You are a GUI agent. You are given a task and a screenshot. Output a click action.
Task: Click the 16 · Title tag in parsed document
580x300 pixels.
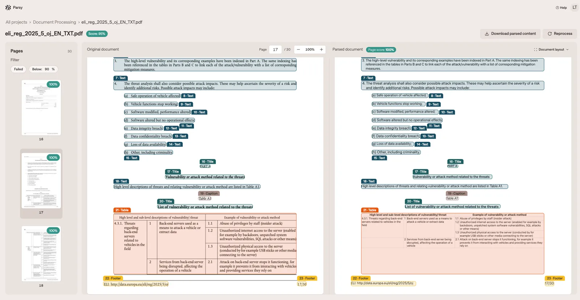coord(455,162)
